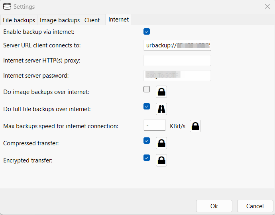275x215 pixels.
Task: Close the Settings window
Action: coord(267,6)
